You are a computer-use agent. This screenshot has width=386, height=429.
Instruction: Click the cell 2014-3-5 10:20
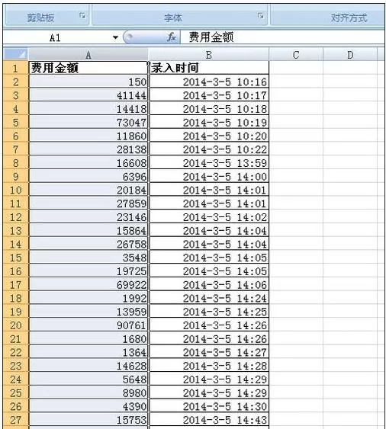point(209,136)
